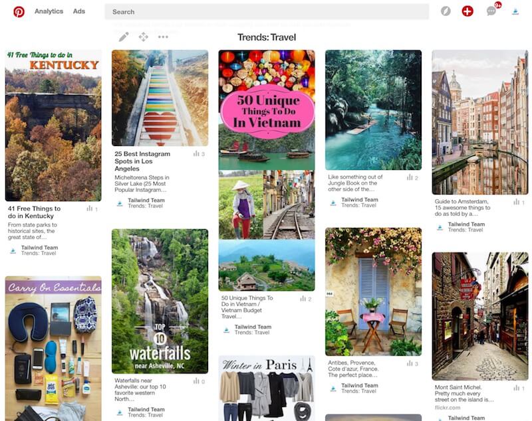The height and width of the screenshot is (421, 532).
Task: Open the Amsterdam canal pin image
Action: click(480, 122)
